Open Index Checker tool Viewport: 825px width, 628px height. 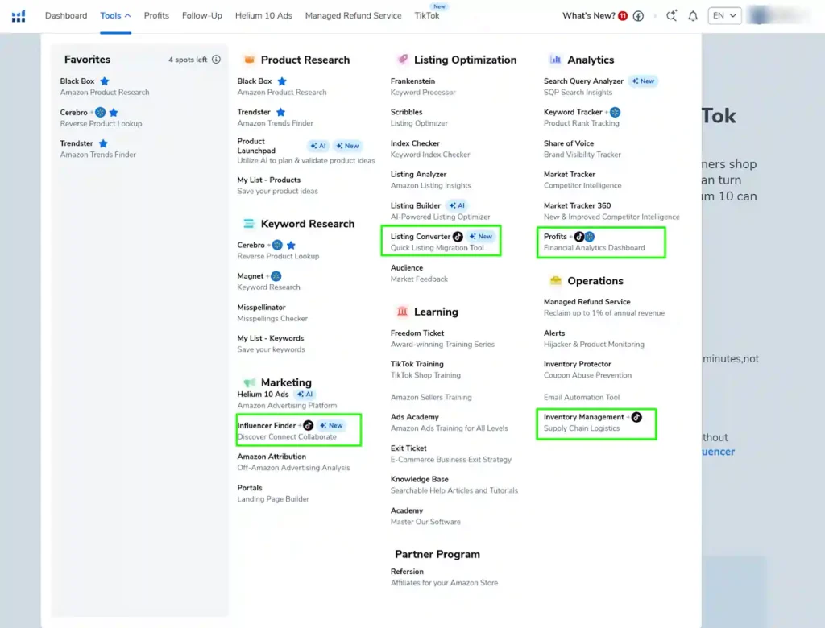[x=430, y=148]
